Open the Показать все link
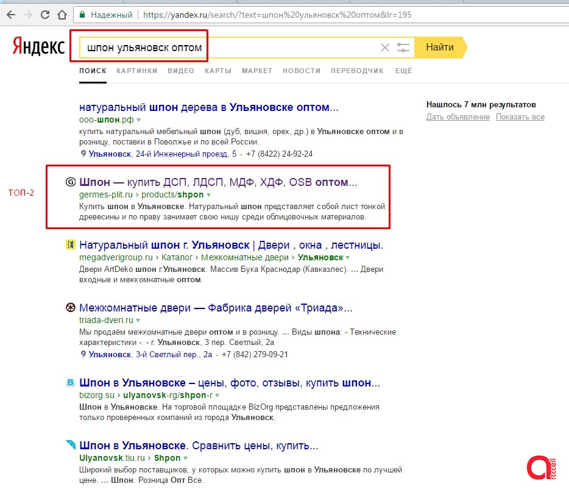This screenshot has height=495, width=569. click(520, 117)
